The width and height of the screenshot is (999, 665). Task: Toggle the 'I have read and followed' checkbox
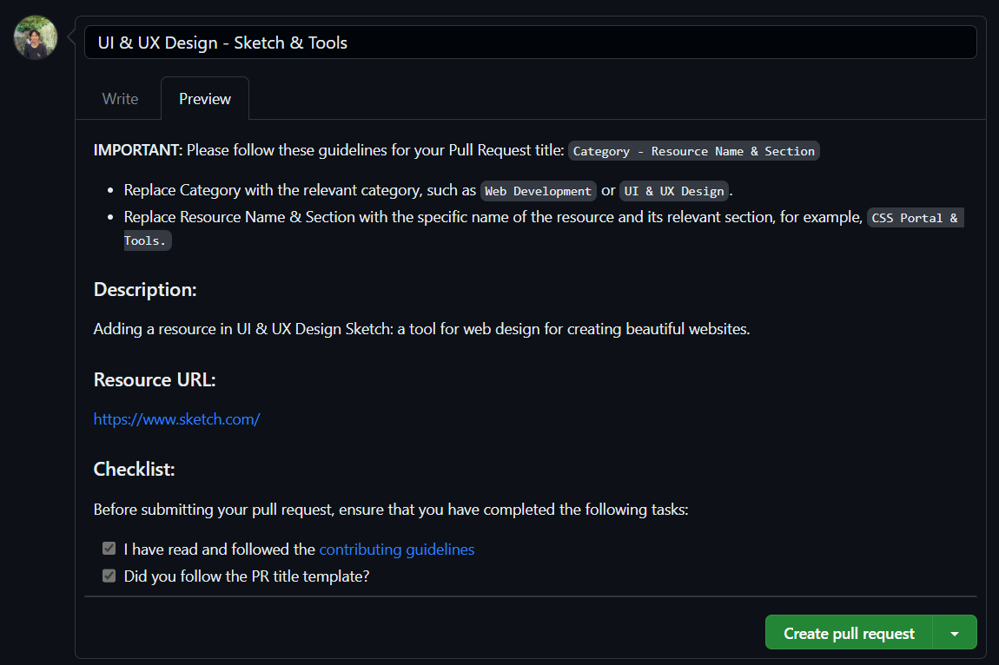109,549
